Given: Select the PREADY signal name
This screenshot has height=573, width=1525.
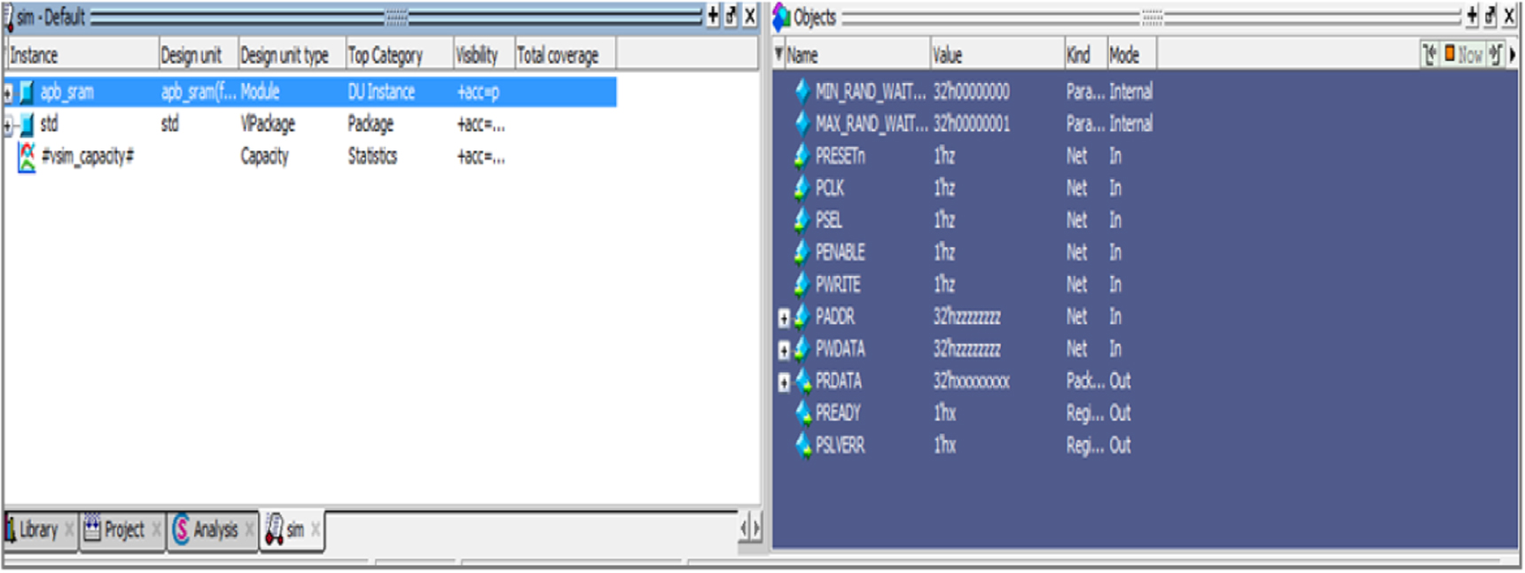Looking at the screenshot, I should [838, 414].
